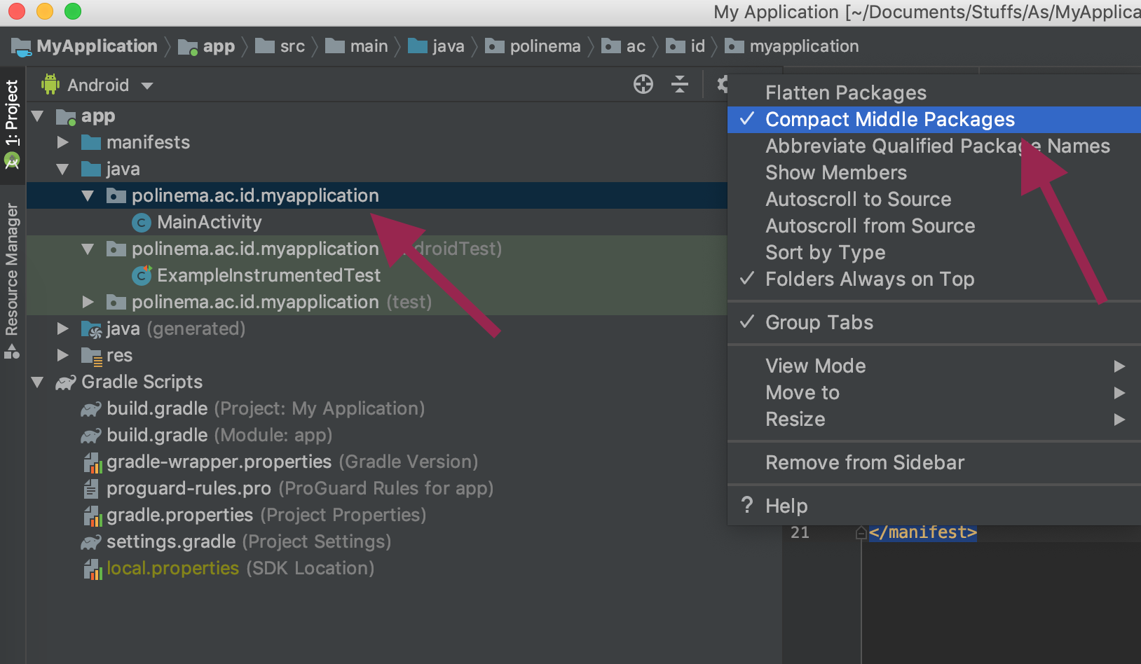The height and width of the screenshot is (664, 1141).
Task: Click the gradle.properties file icon
Action: coord(93,516)
